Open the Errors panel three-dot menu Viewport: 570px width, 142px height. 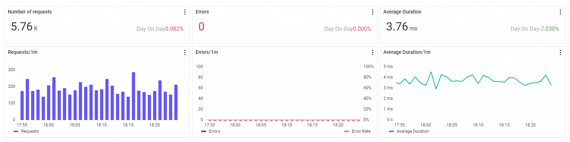tap(372, 12)
